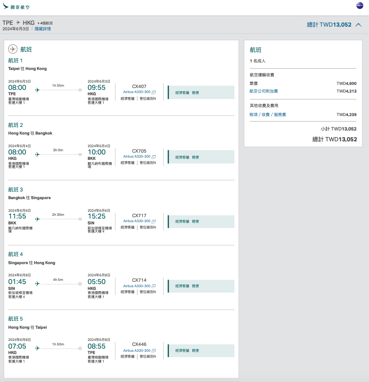This screenshot has height=382, width=369.
Task: Open aircraft details popup icon for CX717
Action: coord(154,221)
